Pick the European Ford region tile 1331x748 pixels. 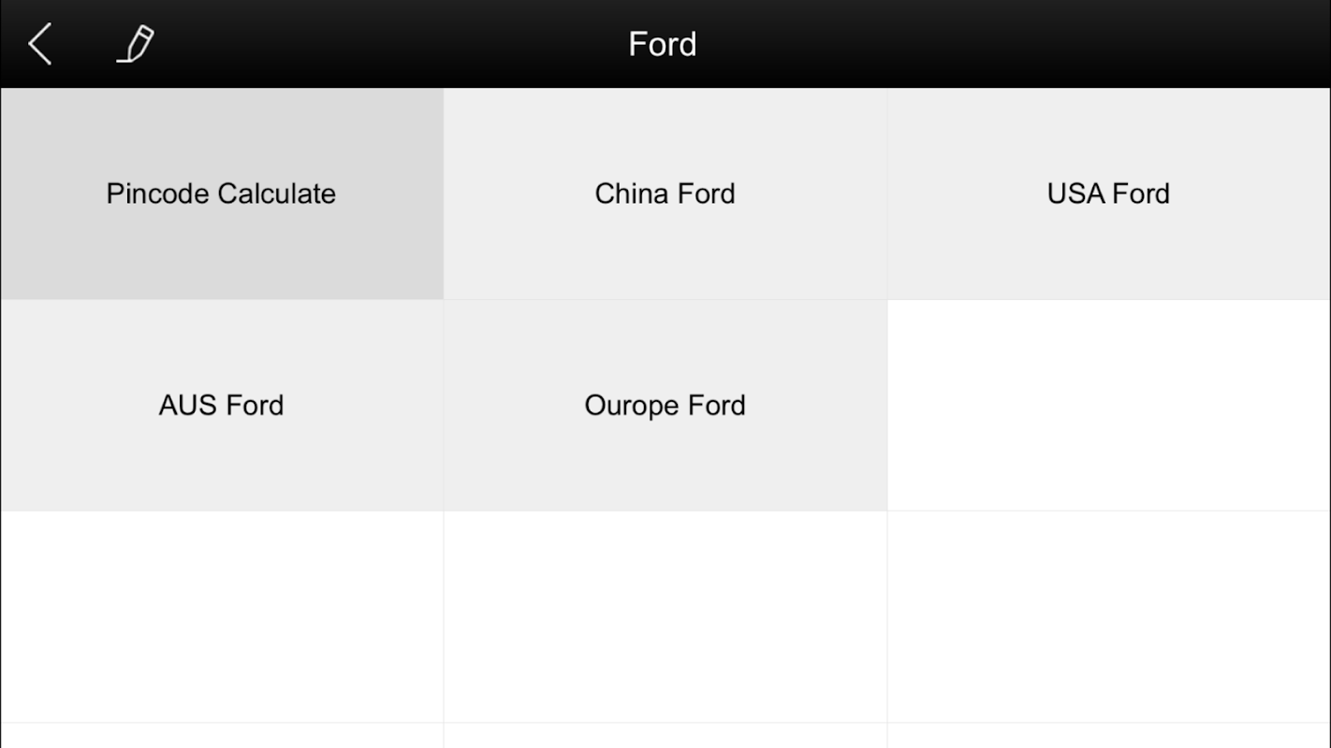(x=665, y=405)
